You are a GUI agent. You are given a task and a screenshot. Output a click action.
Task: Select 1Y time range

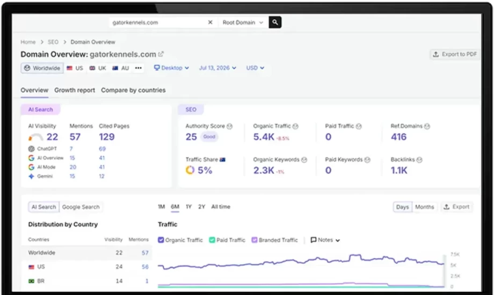(188, 207)
